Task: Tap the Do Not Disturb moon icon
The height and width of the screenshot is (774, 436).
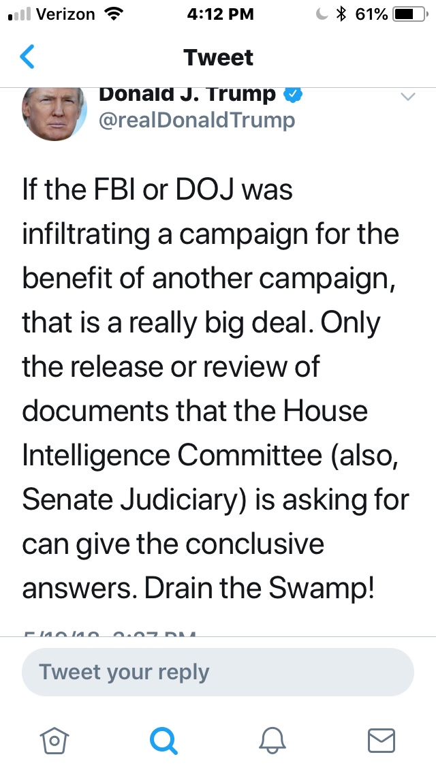Action: pos(322,14)
